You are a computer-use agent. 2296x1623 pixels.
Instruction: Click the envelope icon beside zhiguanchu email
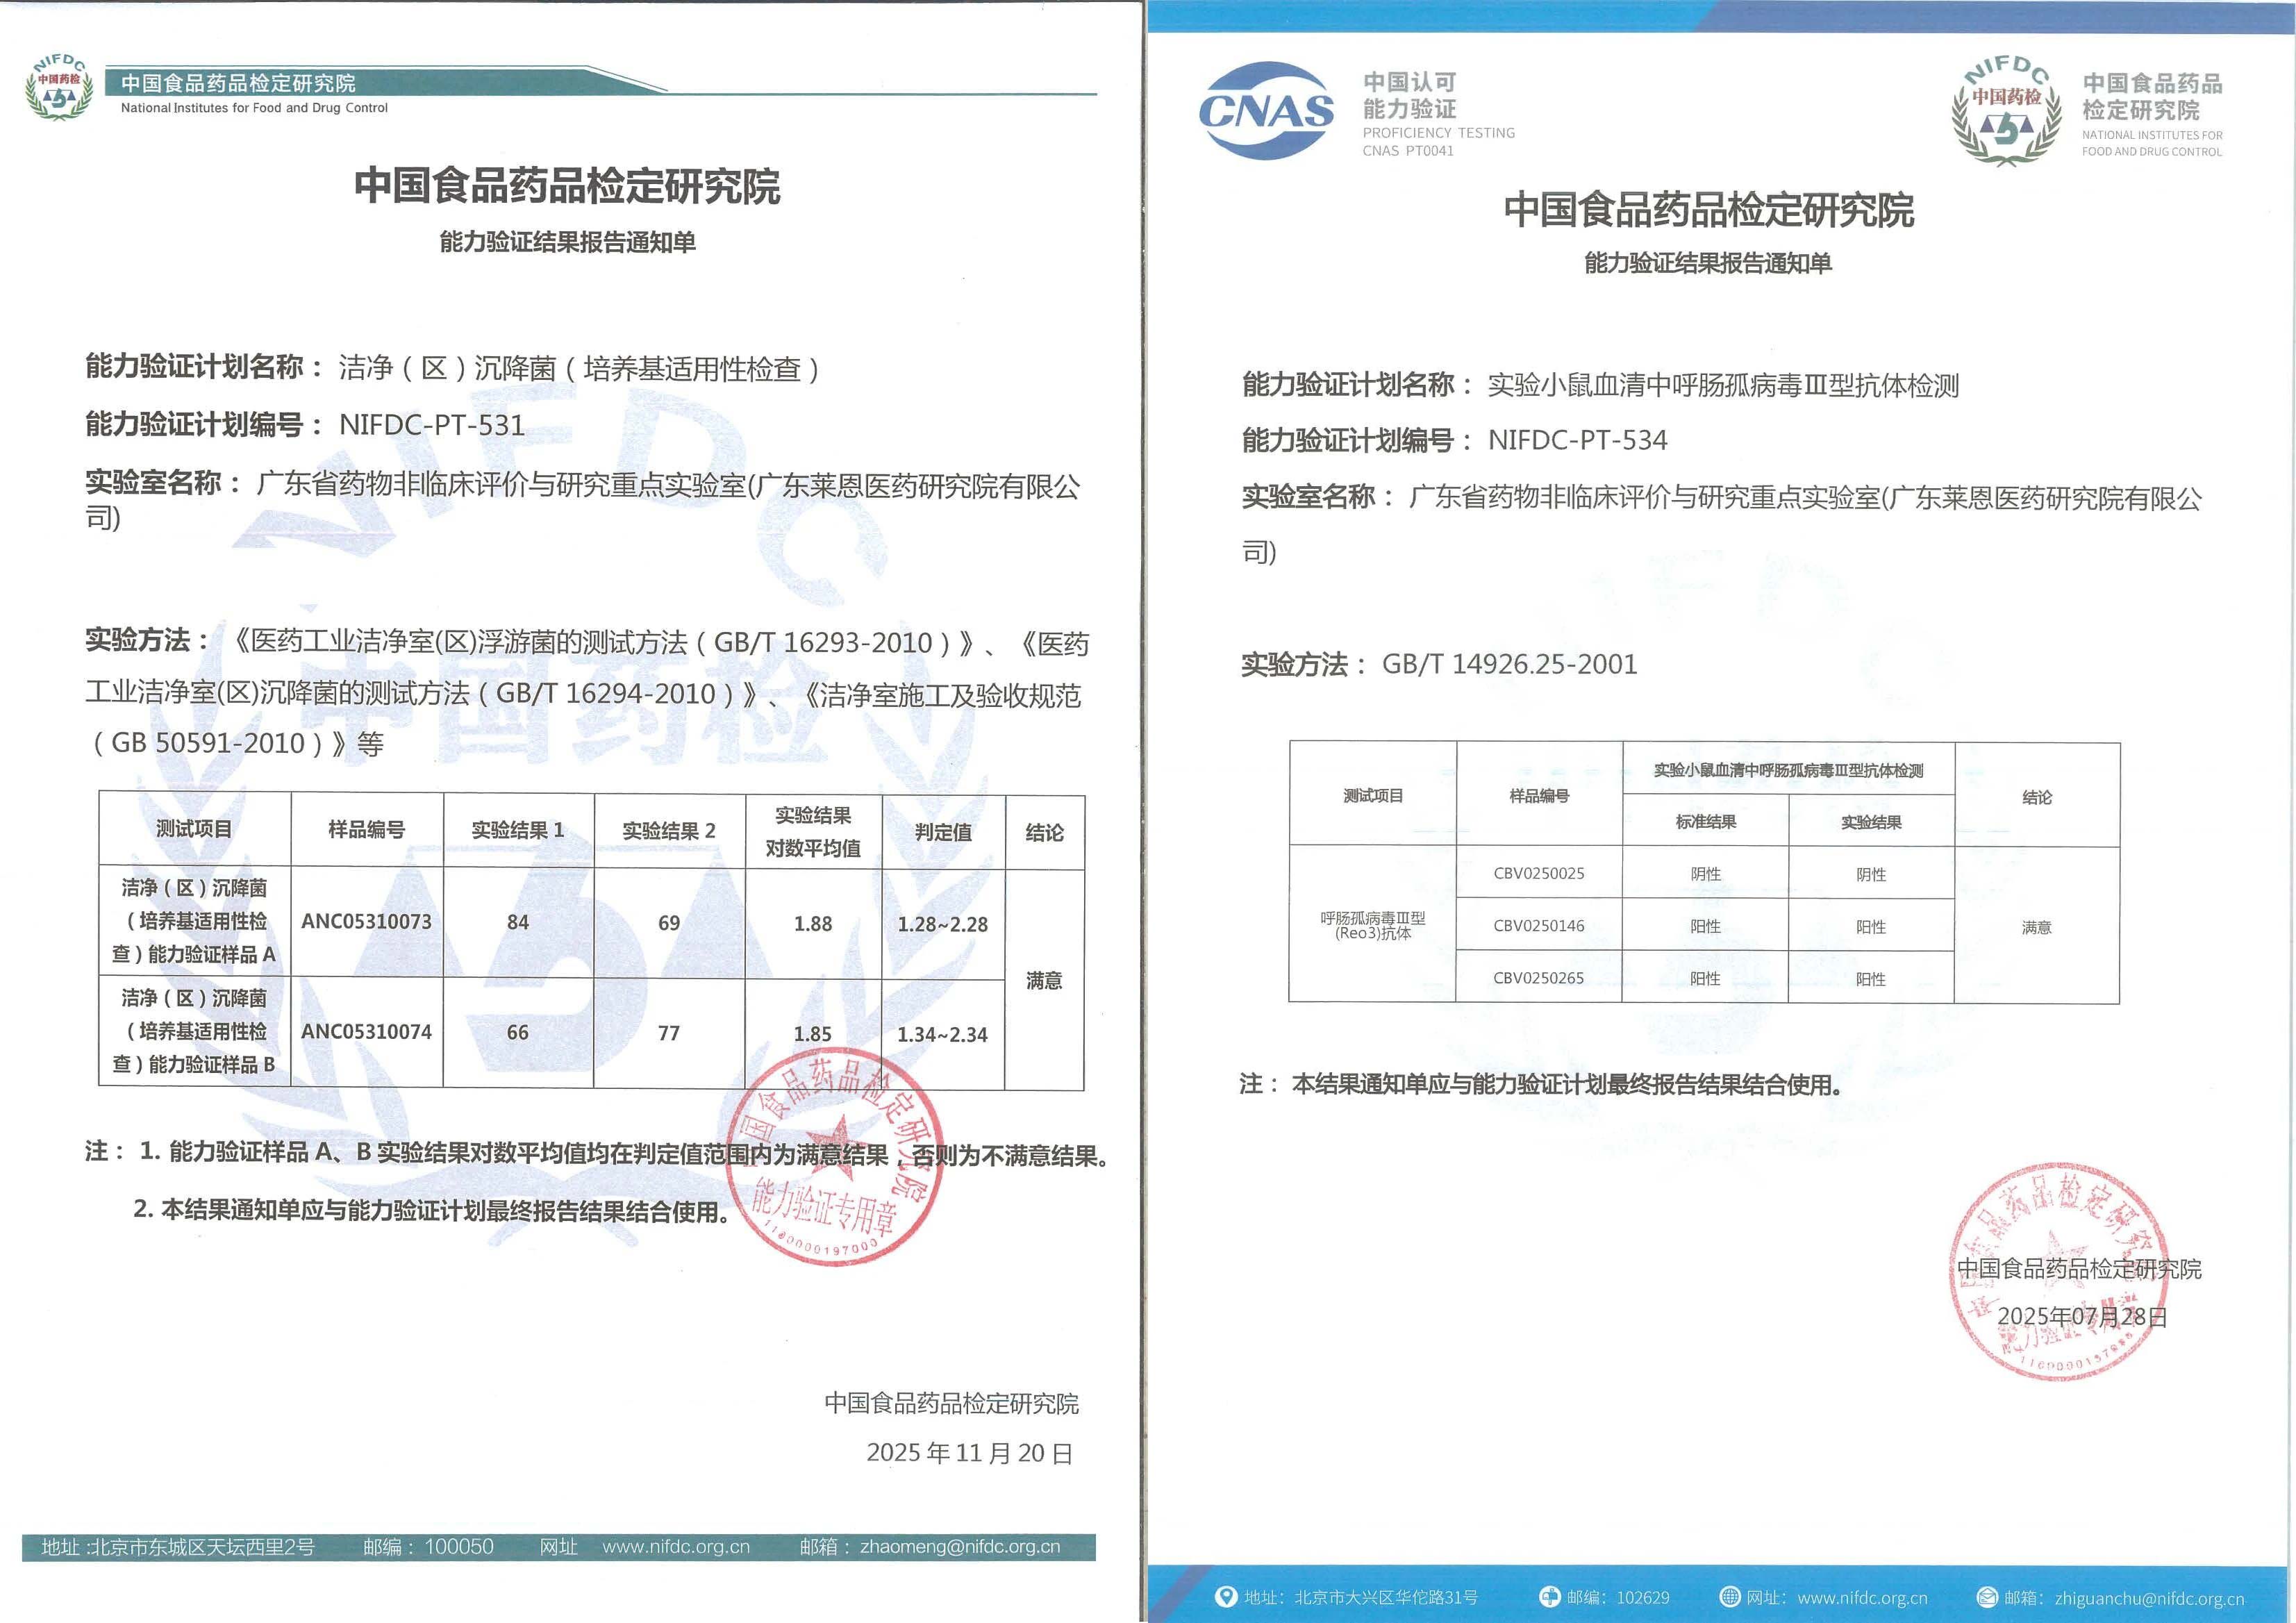click(x=1987, y=1597)
